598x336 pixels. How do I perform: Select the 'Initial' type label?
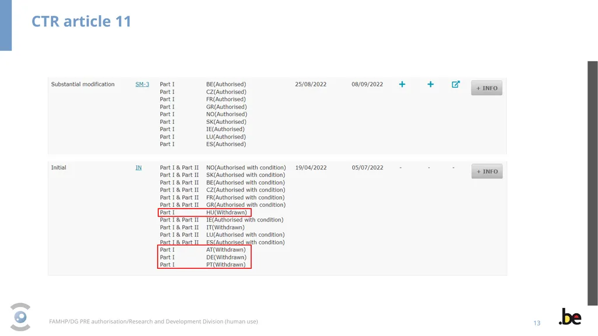coord(59,168)
